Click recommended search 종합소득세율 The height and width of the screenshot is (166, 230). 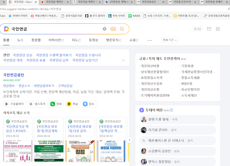click(x=190, y=78)
